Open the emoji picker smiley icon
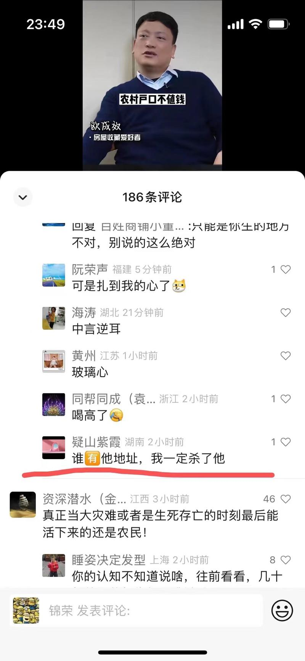The image size is (305, 661). (282, 611)
